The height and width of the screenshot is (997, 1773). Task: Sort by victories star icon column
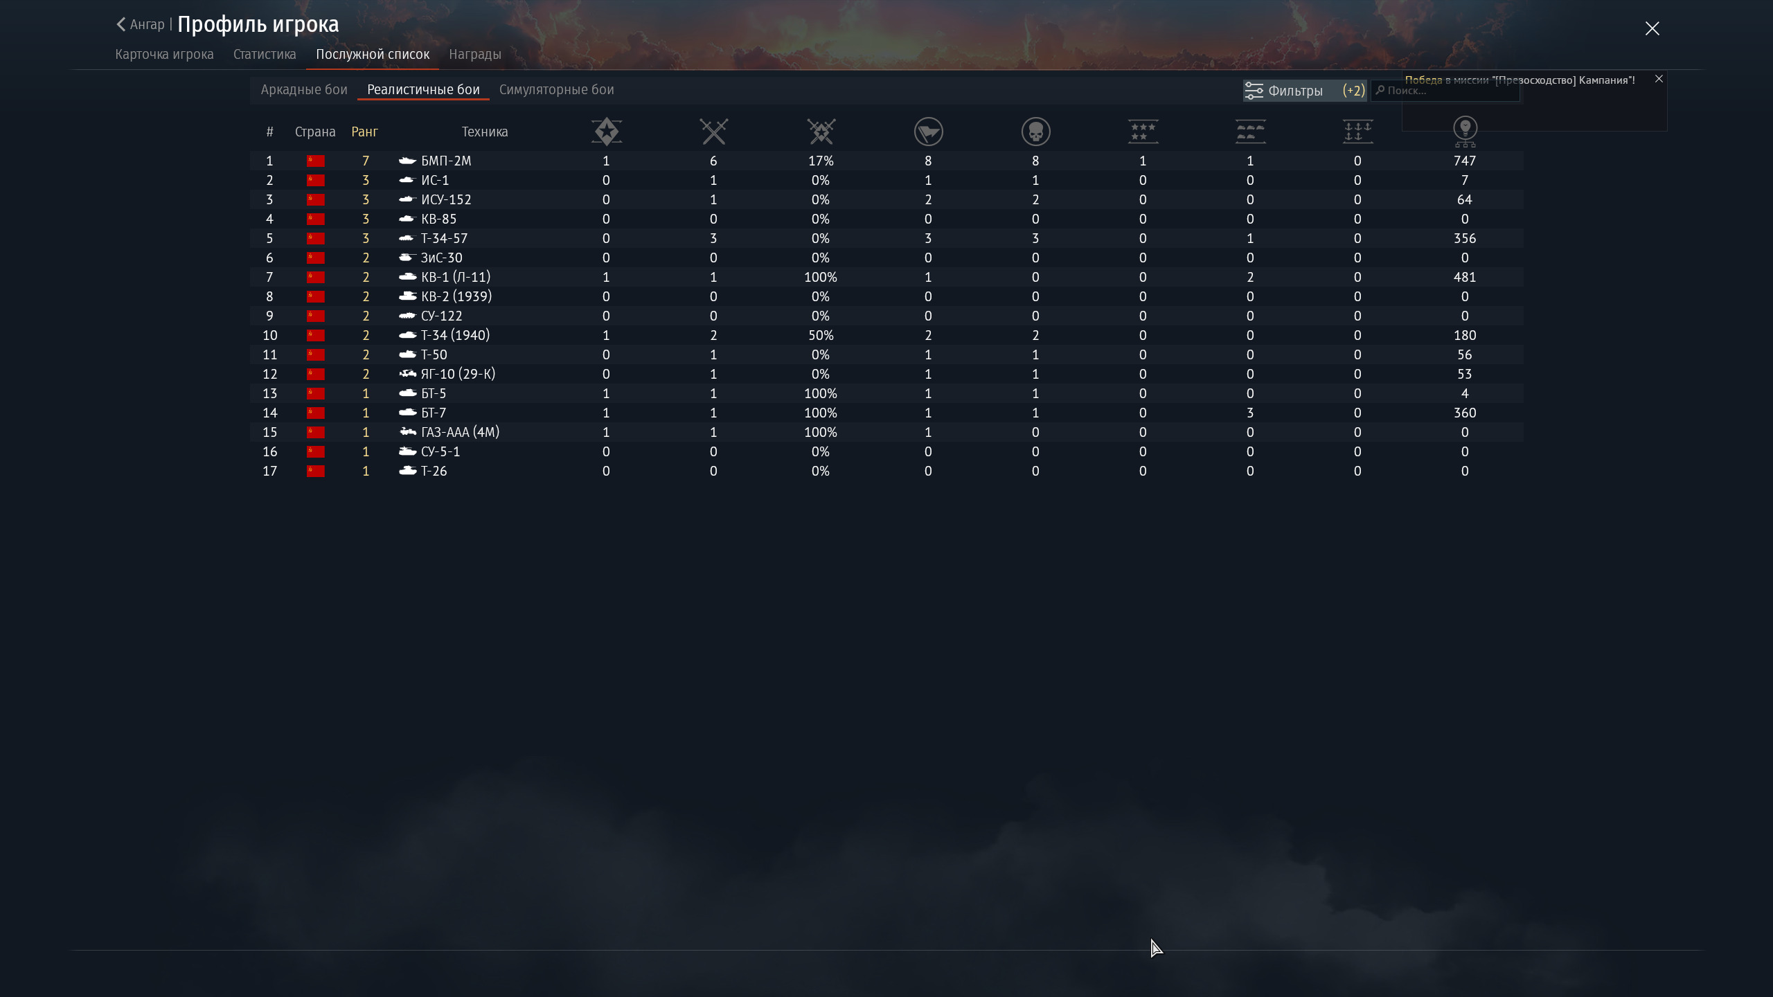(x=606, y=132)
